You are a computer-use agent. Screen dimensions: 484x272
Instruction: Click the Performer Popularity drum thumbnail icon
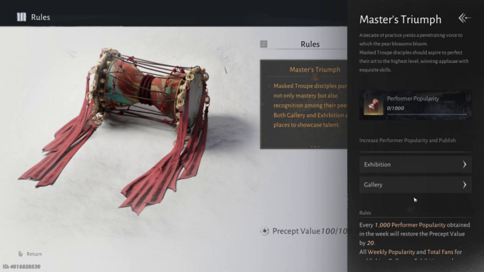coord(373,105)
